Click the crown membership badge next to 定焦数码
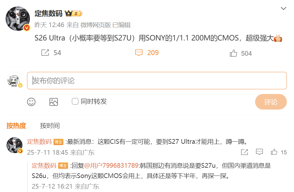Viewport: 294px width, 192px height. [x=73, y=13]
